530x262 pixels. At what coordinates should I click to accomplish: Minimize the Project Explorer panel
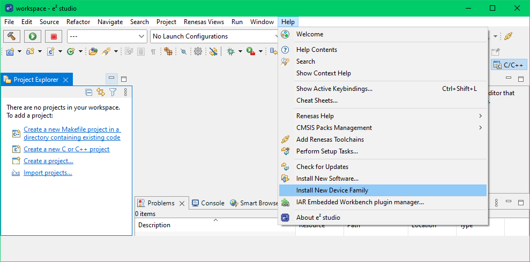pyautogui.click(x=111, y=79)
